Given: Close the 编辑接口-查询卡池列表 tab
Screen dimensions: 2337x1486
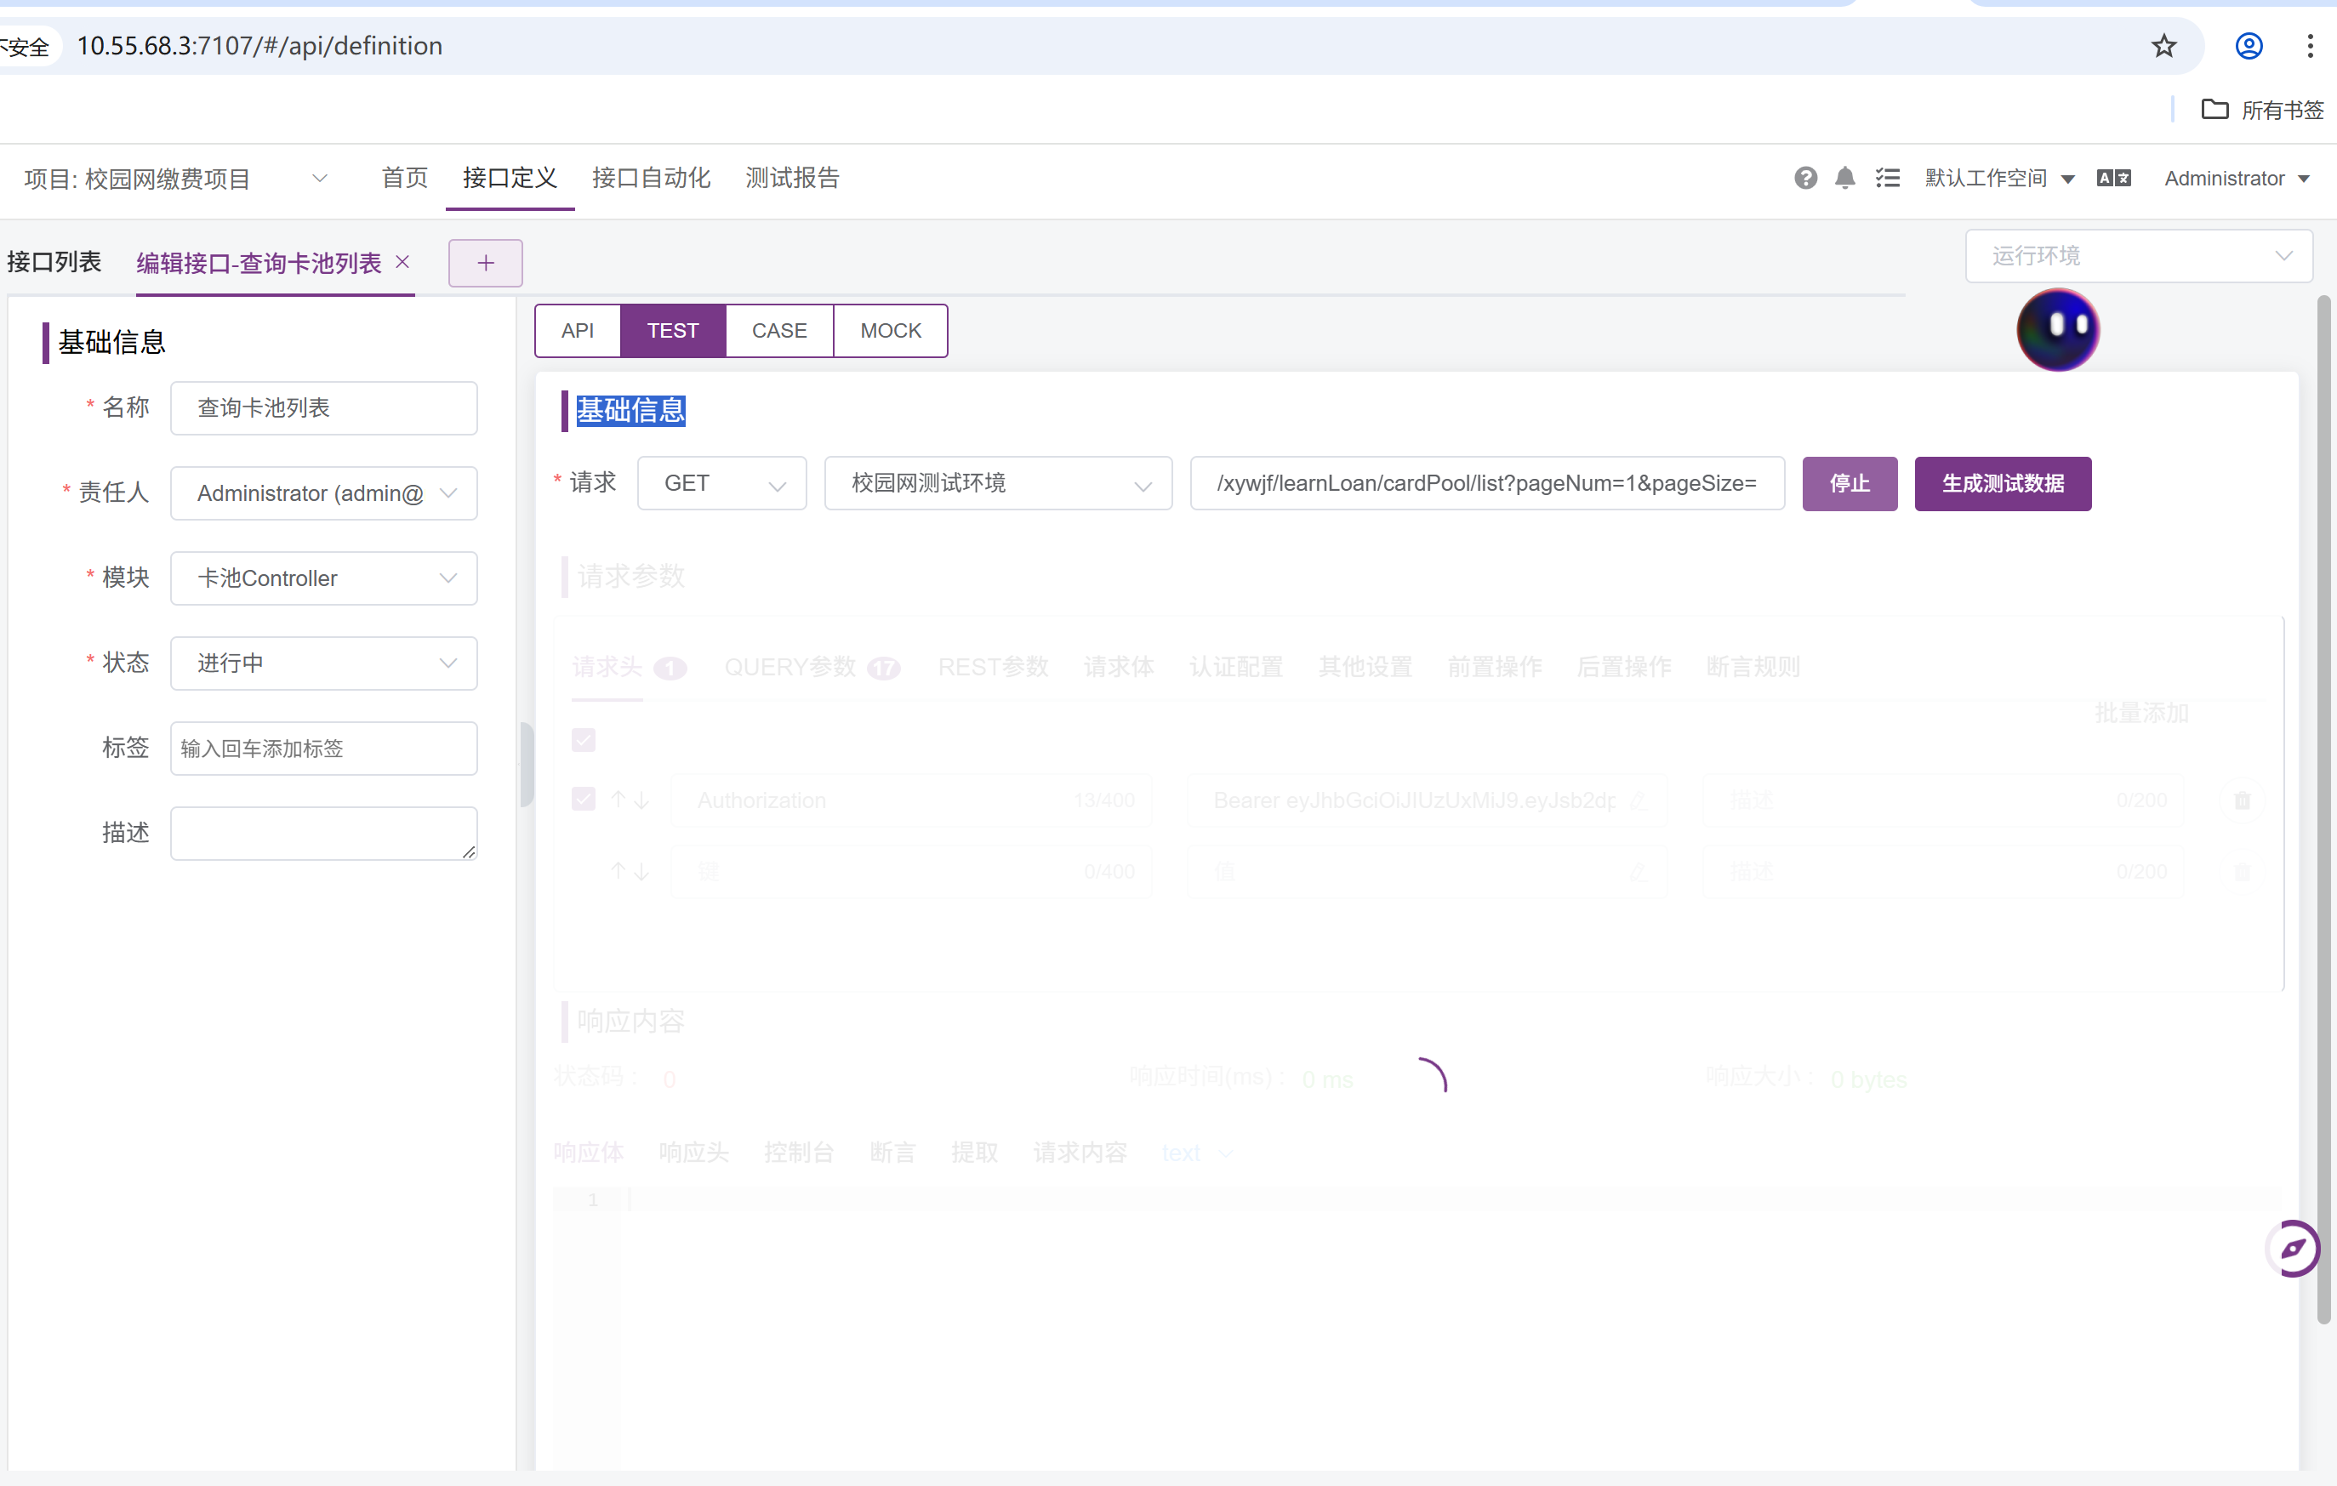Looking at the screenshot, I should (x=402, y=262).
